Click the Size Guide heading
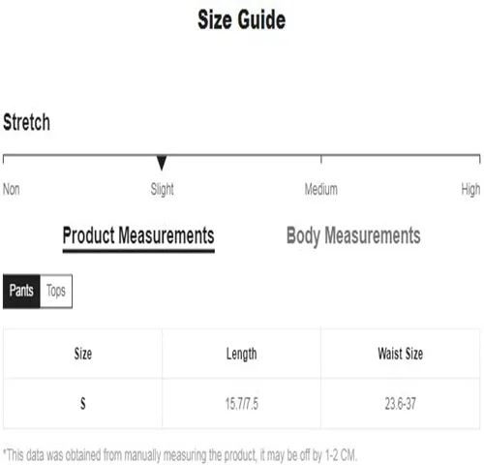 tap(242, 19)
